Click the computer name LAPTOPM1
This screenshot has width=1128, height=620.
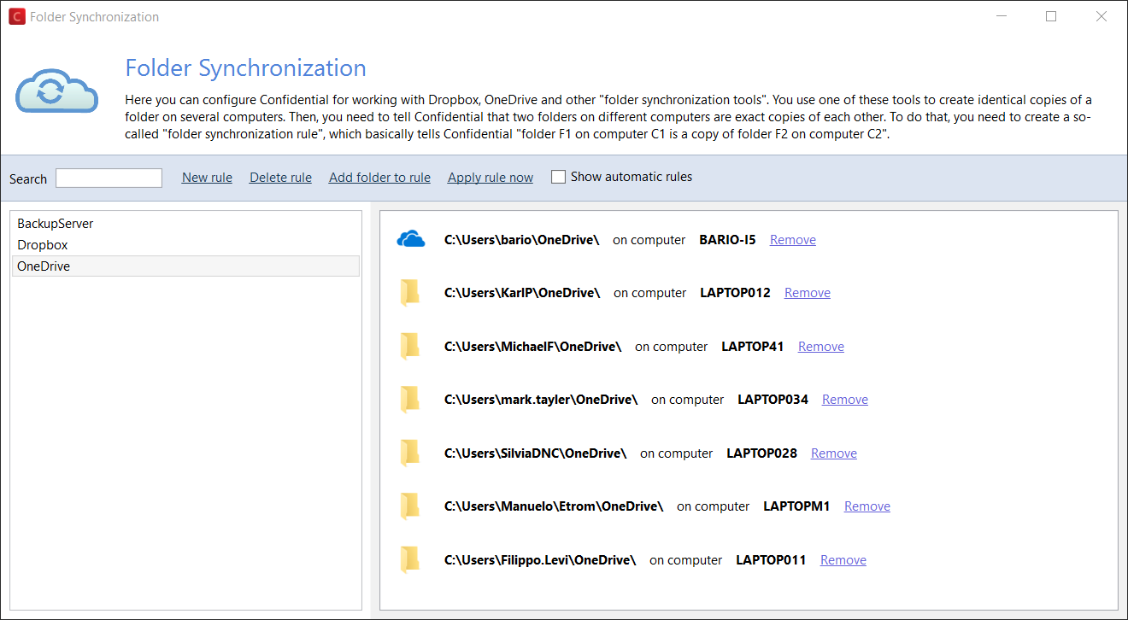796,506
